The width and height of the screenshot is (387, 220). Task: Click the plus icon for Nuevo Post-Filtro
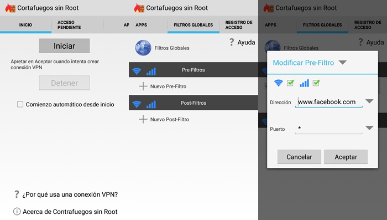[143, 119]
